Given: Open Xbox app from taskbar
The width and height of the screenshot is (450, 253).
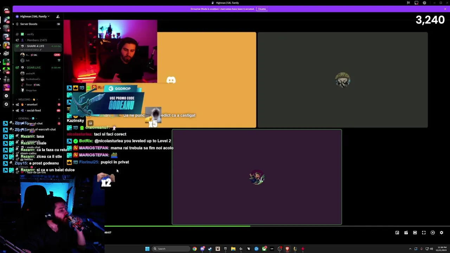Looking at the screenshot, I should pos(264,249).
